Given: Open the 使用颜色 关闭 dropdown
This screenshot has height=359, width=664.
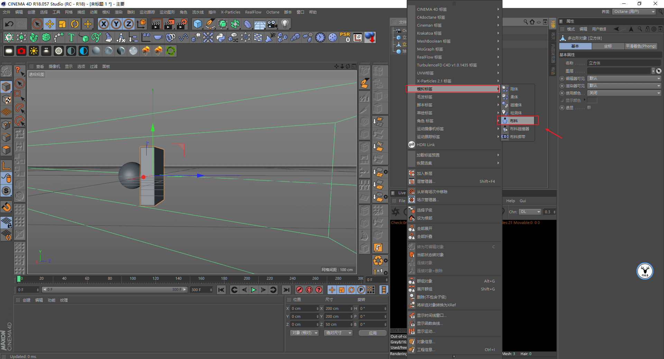Looking at the screenshot, I should point(625,93).
